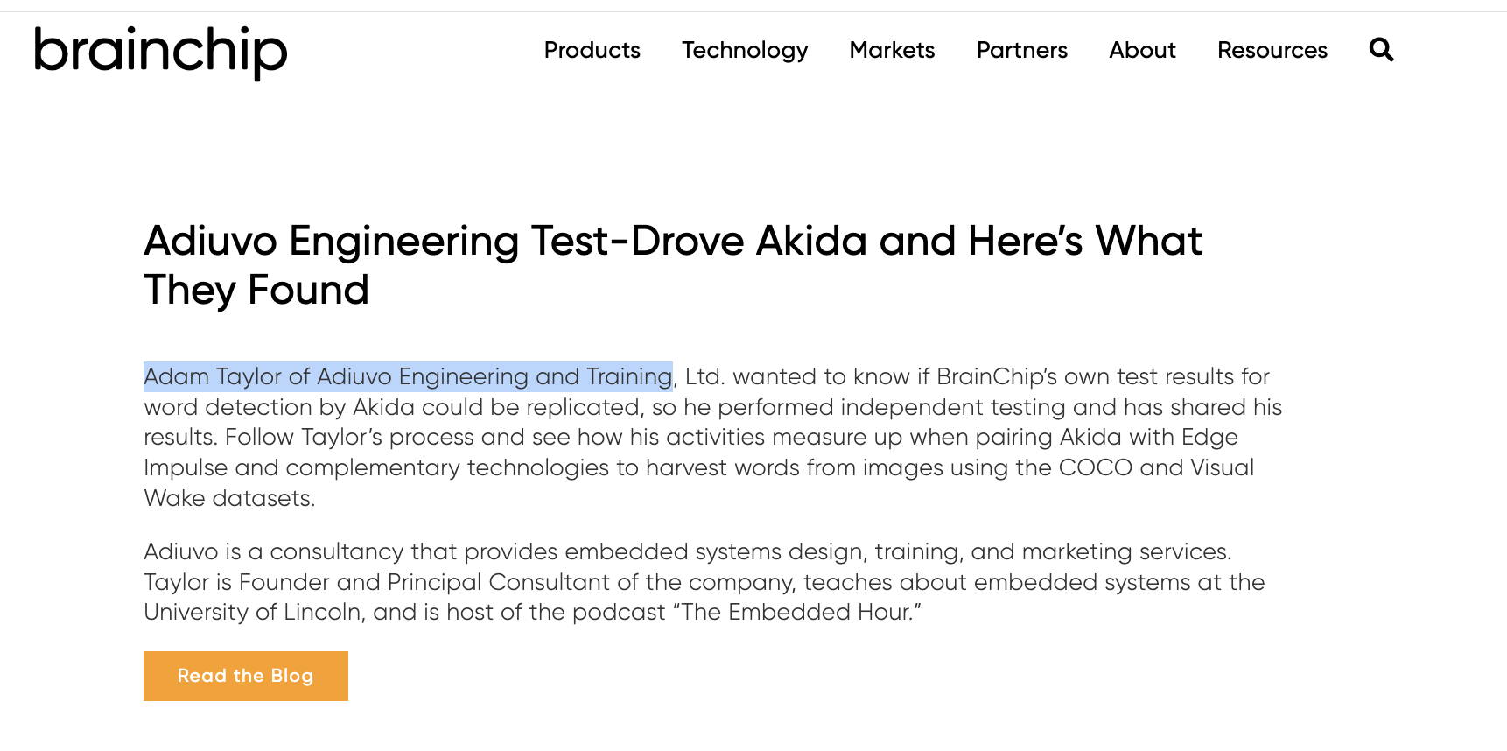The image size is (1507, 751).
Task: Open the Technology menu
Action: coord(745,50)
